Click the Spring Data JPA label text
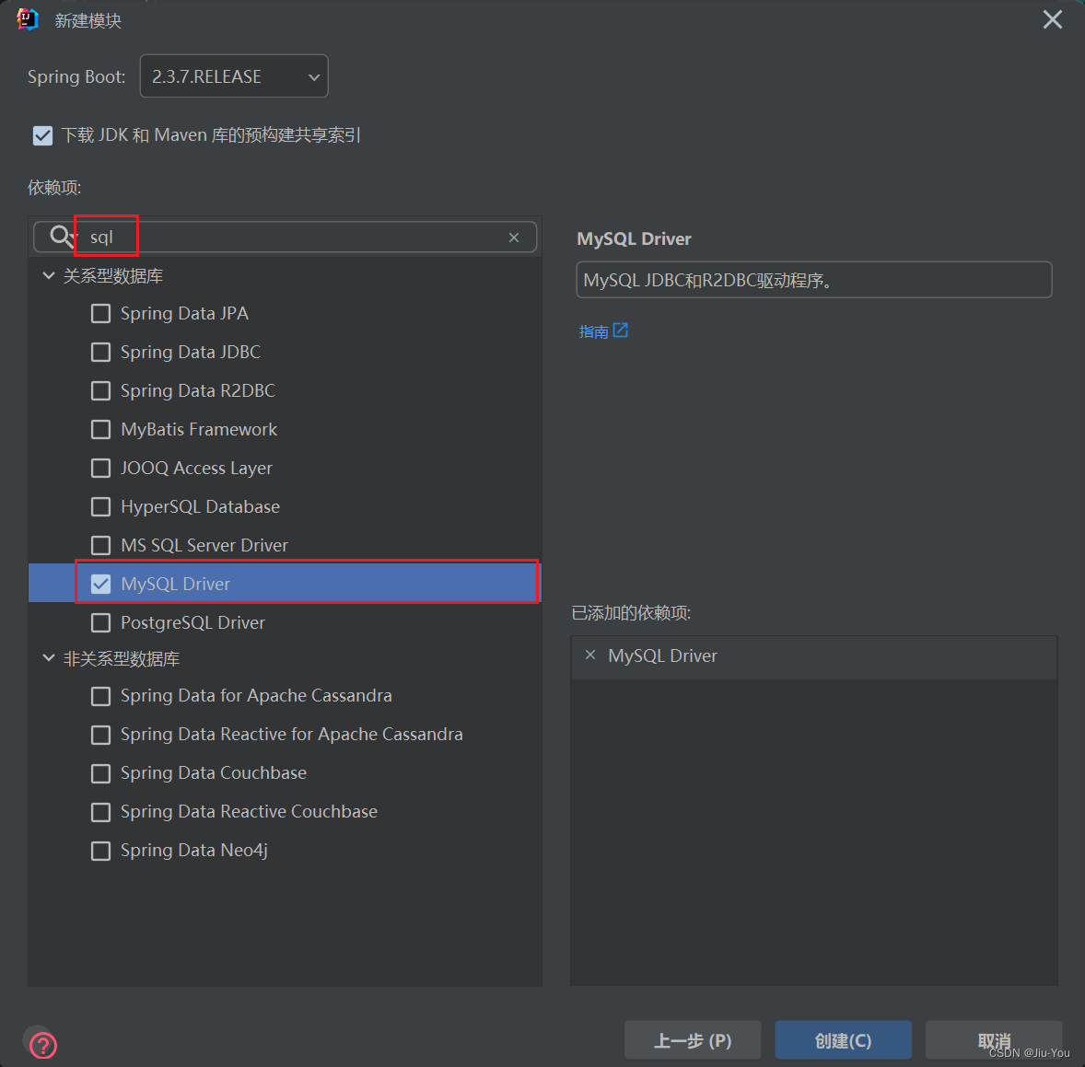 click(x=184, y=313)
